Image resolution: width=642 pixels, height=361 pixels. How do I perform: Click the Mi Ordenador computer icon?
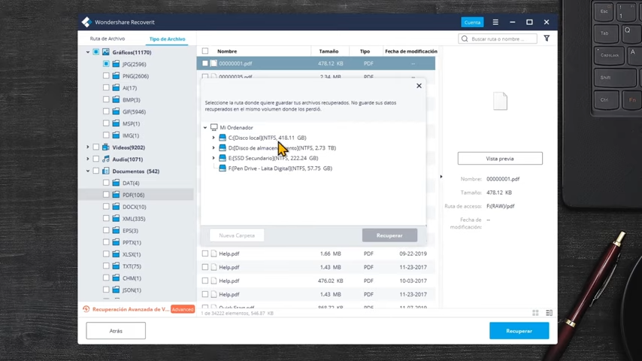(x=213, y=127)
